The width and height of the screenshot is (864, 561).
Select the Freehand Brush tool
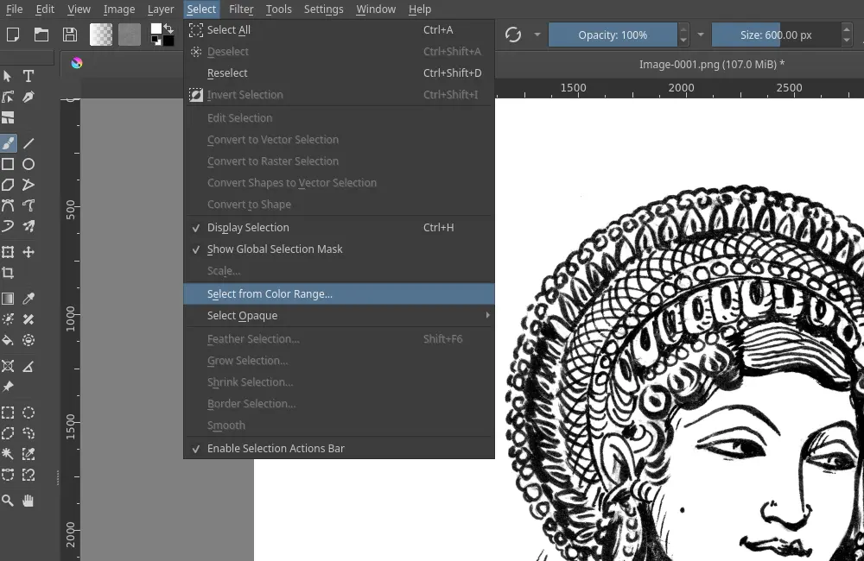[8, 143]
